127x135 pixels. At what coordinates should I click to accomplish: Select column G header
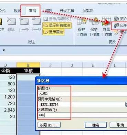tap(72, 65)
